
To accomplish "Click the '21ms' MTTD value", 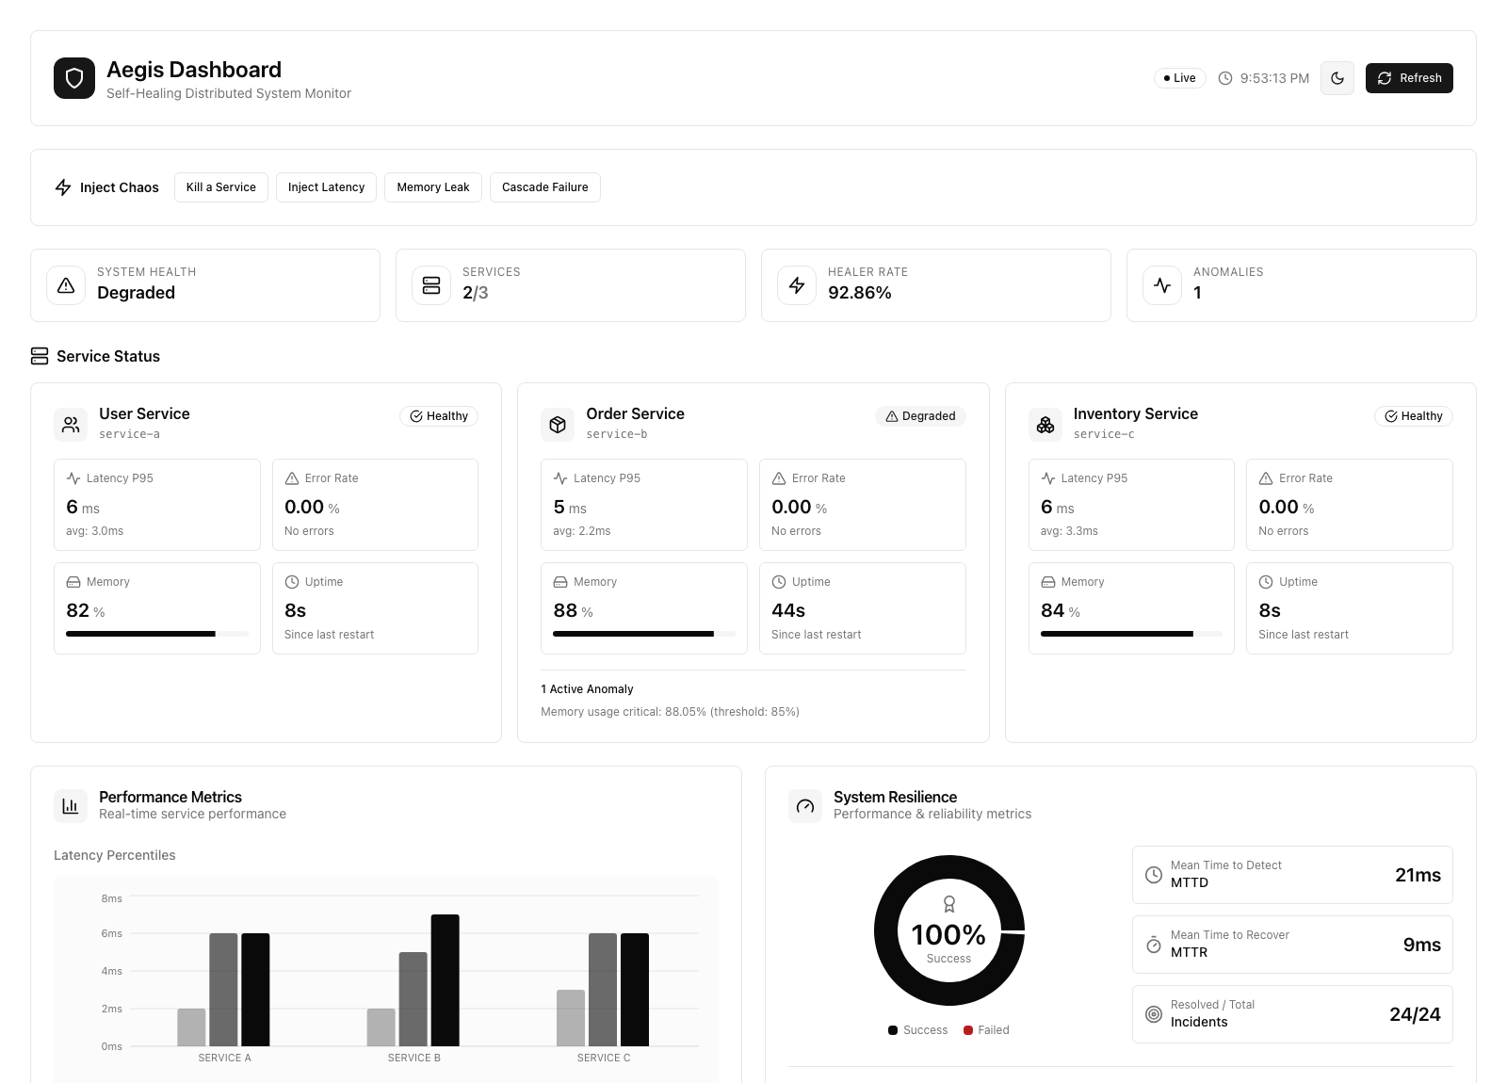I will [1418, 875].
